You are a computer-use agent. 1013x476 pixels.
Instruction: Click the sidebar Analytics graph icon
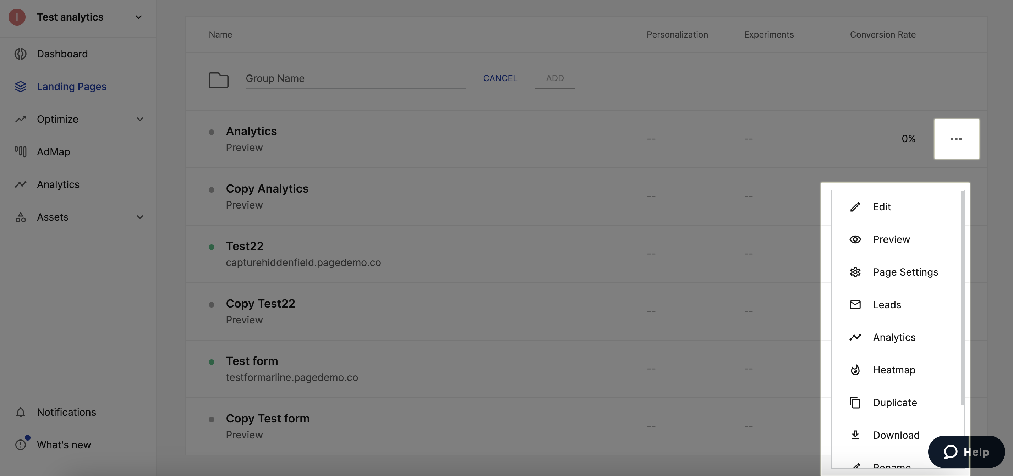coord(21,184)
